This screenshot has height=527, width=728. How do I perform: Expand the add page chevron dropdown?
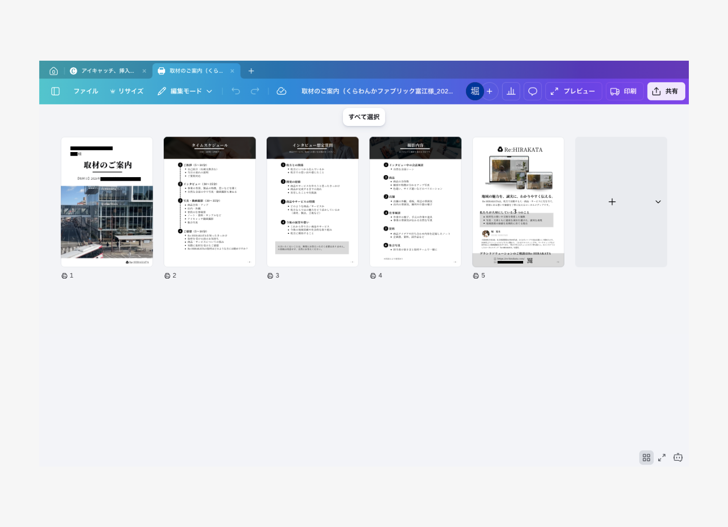tap(658, 202)
